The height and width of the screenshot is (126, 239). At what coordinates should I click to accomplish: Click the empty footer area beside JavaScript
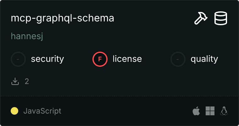point(126,111)
